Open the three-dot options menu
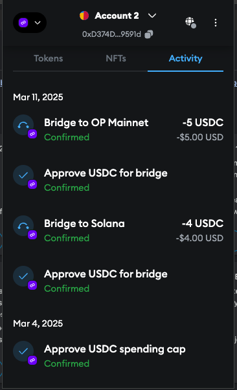Image resolution: width=237 pixels, height=390 pixels. [216, 23]
